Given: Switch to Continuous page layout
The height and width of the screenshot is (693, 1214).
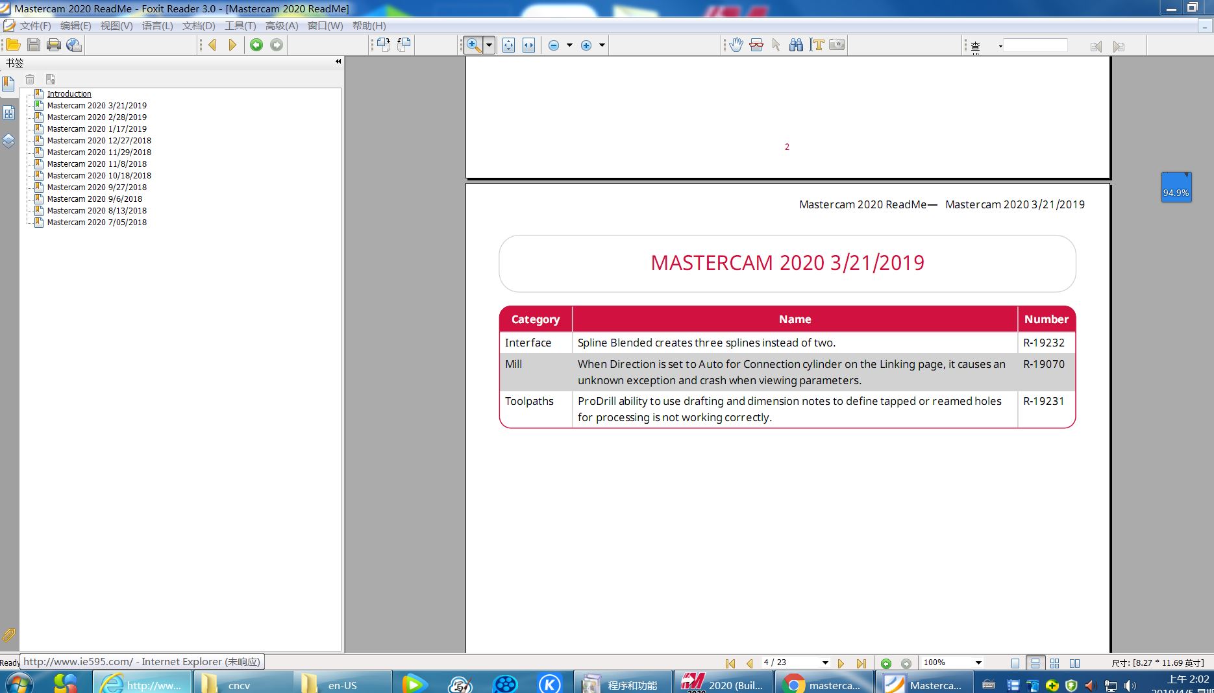Looking at the screenshot, I should [x=1035, y=663].
